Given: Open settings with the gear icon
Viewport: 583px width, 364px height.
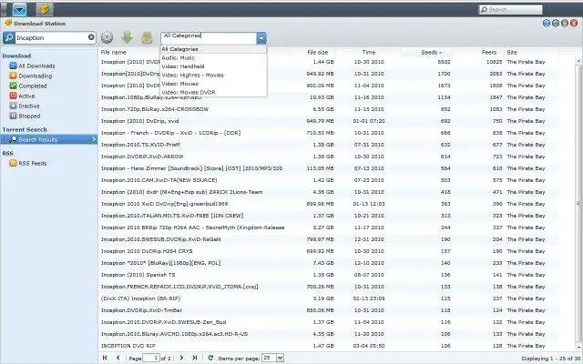Looking at the screenshot, I should pyautogui.click(x=107, y=37).
